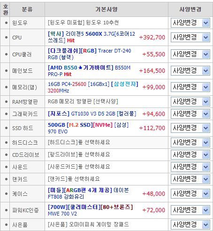The height and width of the screenshot is (231, 213).
Task: Open the 970 EVO 500GB SSD link
Action: pyautogui.click(x=88, y=128)
